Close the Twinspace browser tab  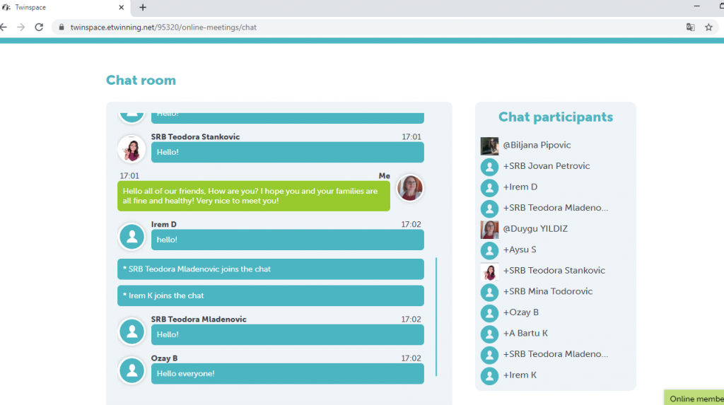tap(121, 8)
